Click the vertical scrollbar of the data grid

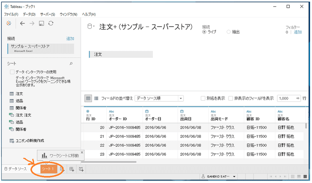click(x=306, y=126)
